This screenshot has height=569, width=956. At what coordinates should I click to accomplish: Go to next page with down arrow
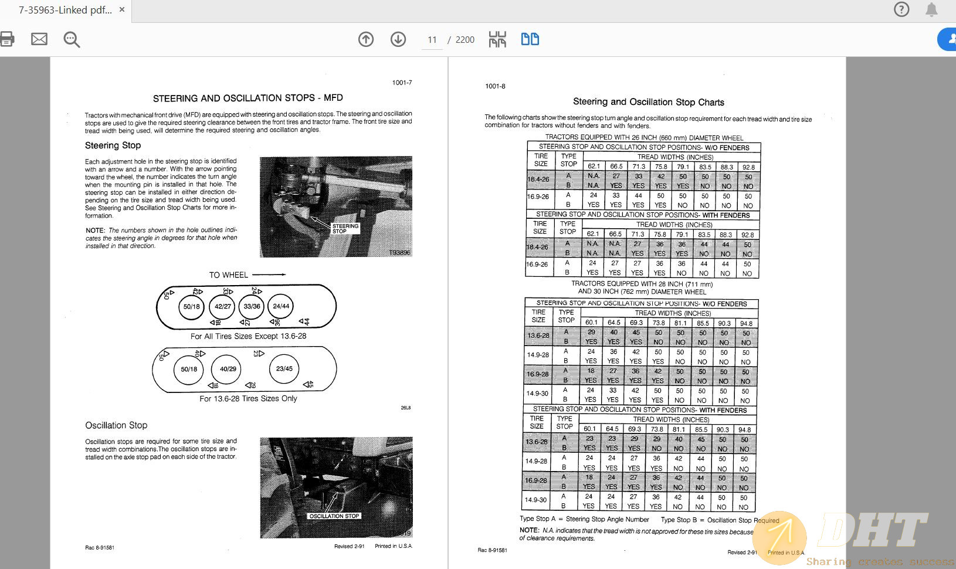[x=398, y=39]
